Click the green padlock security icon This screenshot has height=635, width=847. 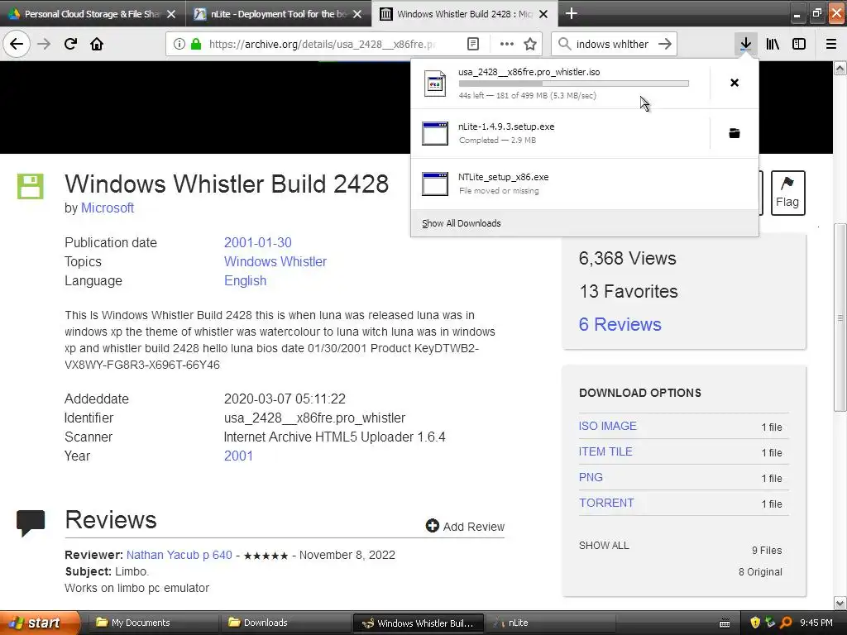click(196, 44)
